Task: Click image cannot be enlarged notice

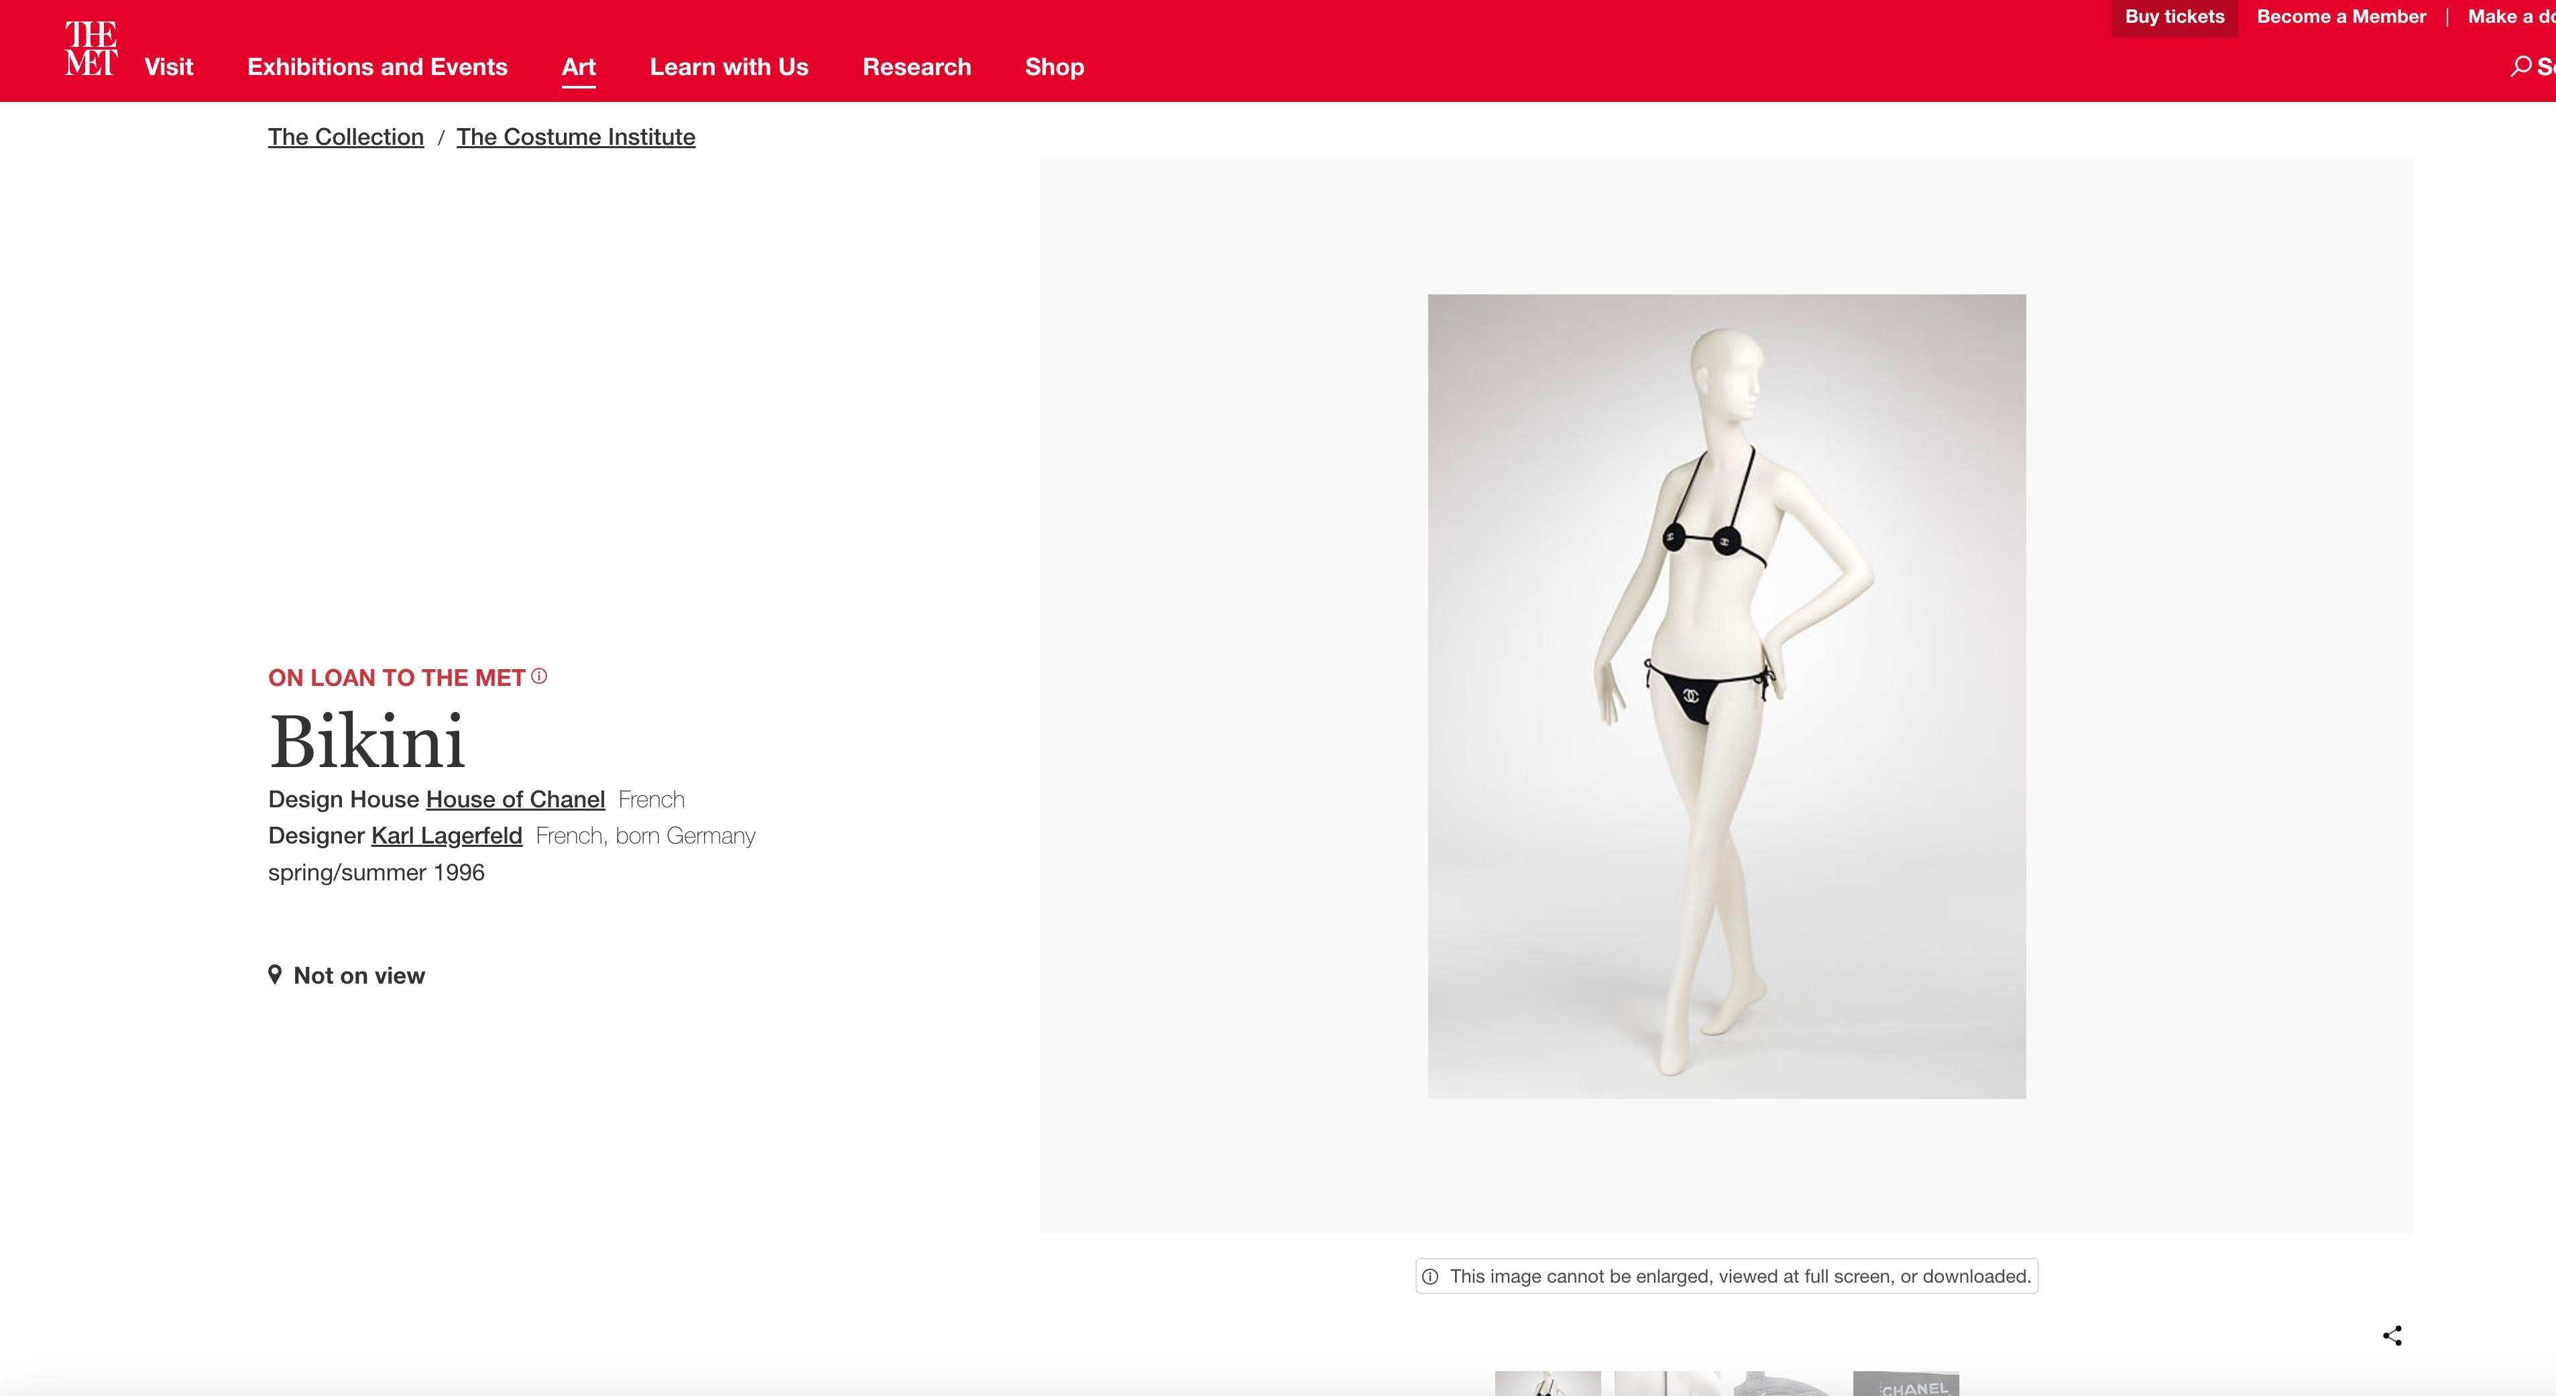Action: 1727,1277
